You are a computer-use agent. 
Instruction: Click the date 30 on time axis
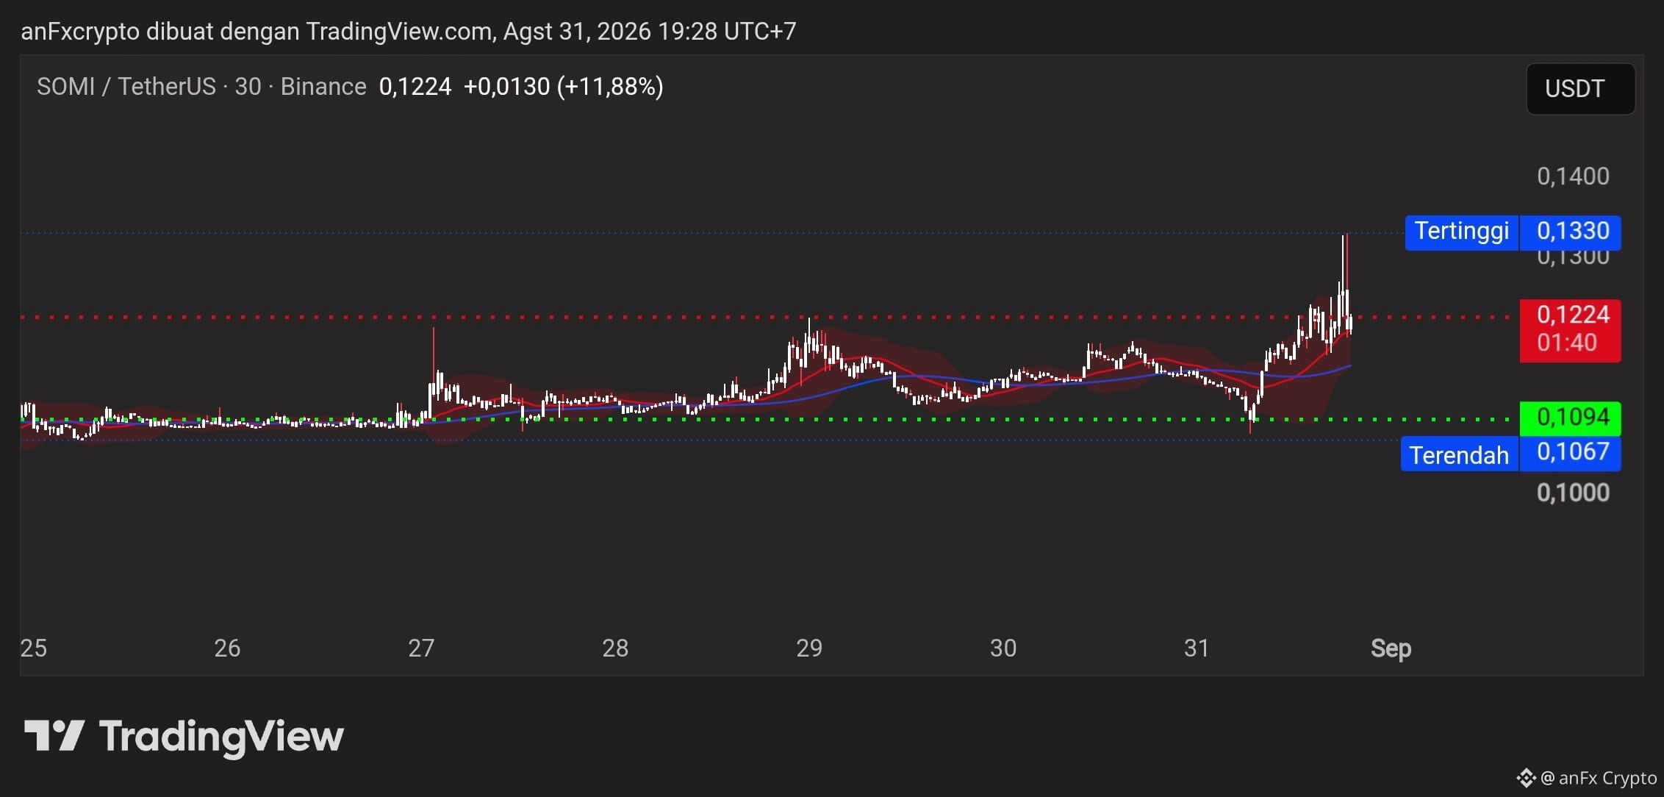pos(1003,648)
